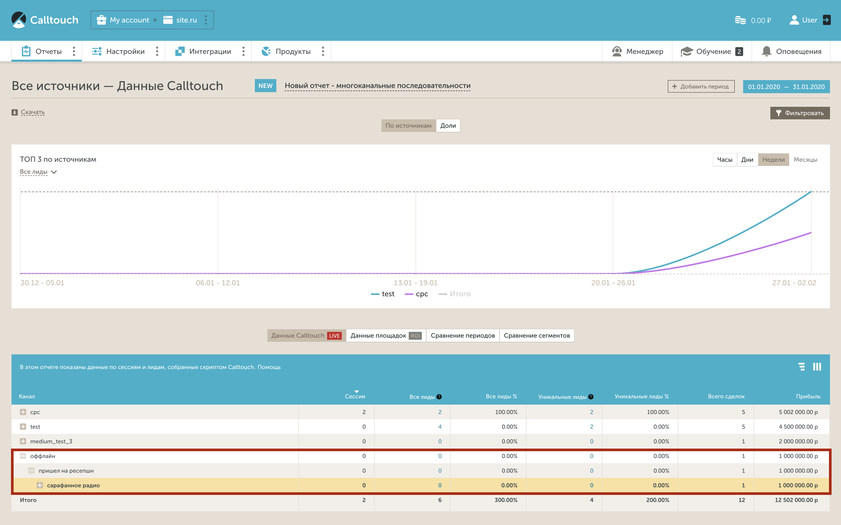Click the Добавить период button
Image resolution: width=841 pixels, height=525 pixels.
(701, 86)
